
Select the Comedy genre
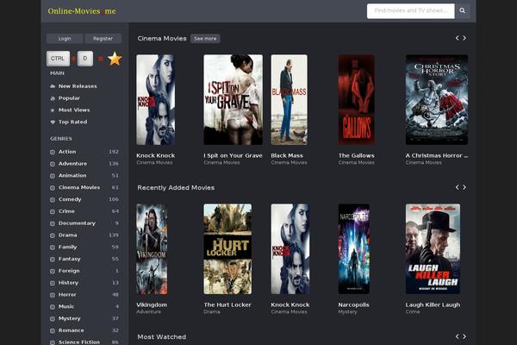[x=70, y=199]
